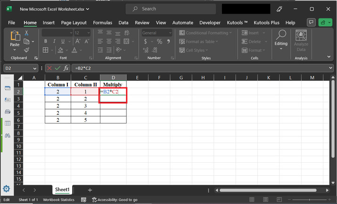Screen dimensions: 337x204
Task: Switch to the Insert tab
Action: pos(49,23)
